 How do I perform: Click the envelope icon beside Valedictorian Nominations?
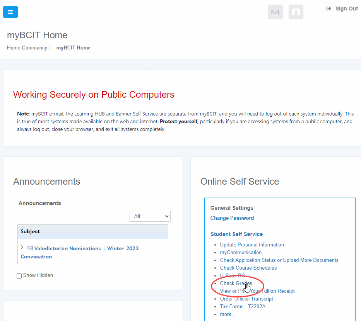click(x=30, y=248)
